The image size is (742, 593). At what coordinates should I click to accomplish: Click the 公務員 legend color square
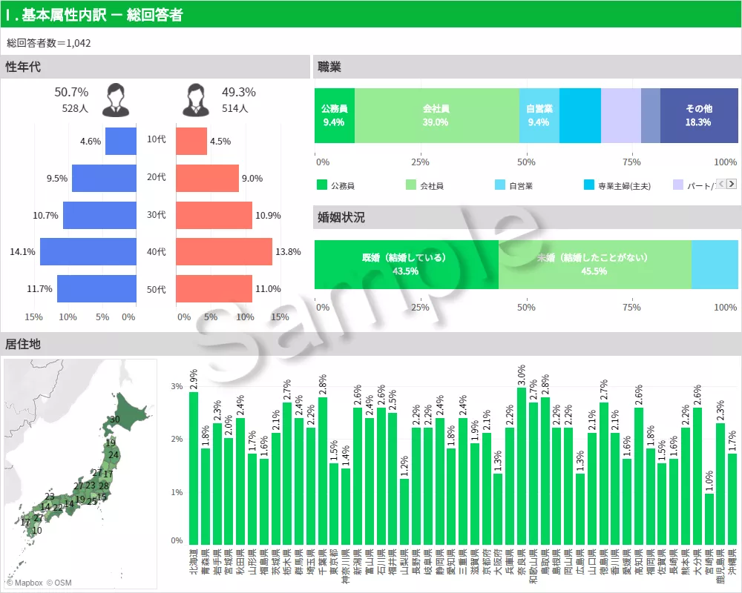click(322, 185)
